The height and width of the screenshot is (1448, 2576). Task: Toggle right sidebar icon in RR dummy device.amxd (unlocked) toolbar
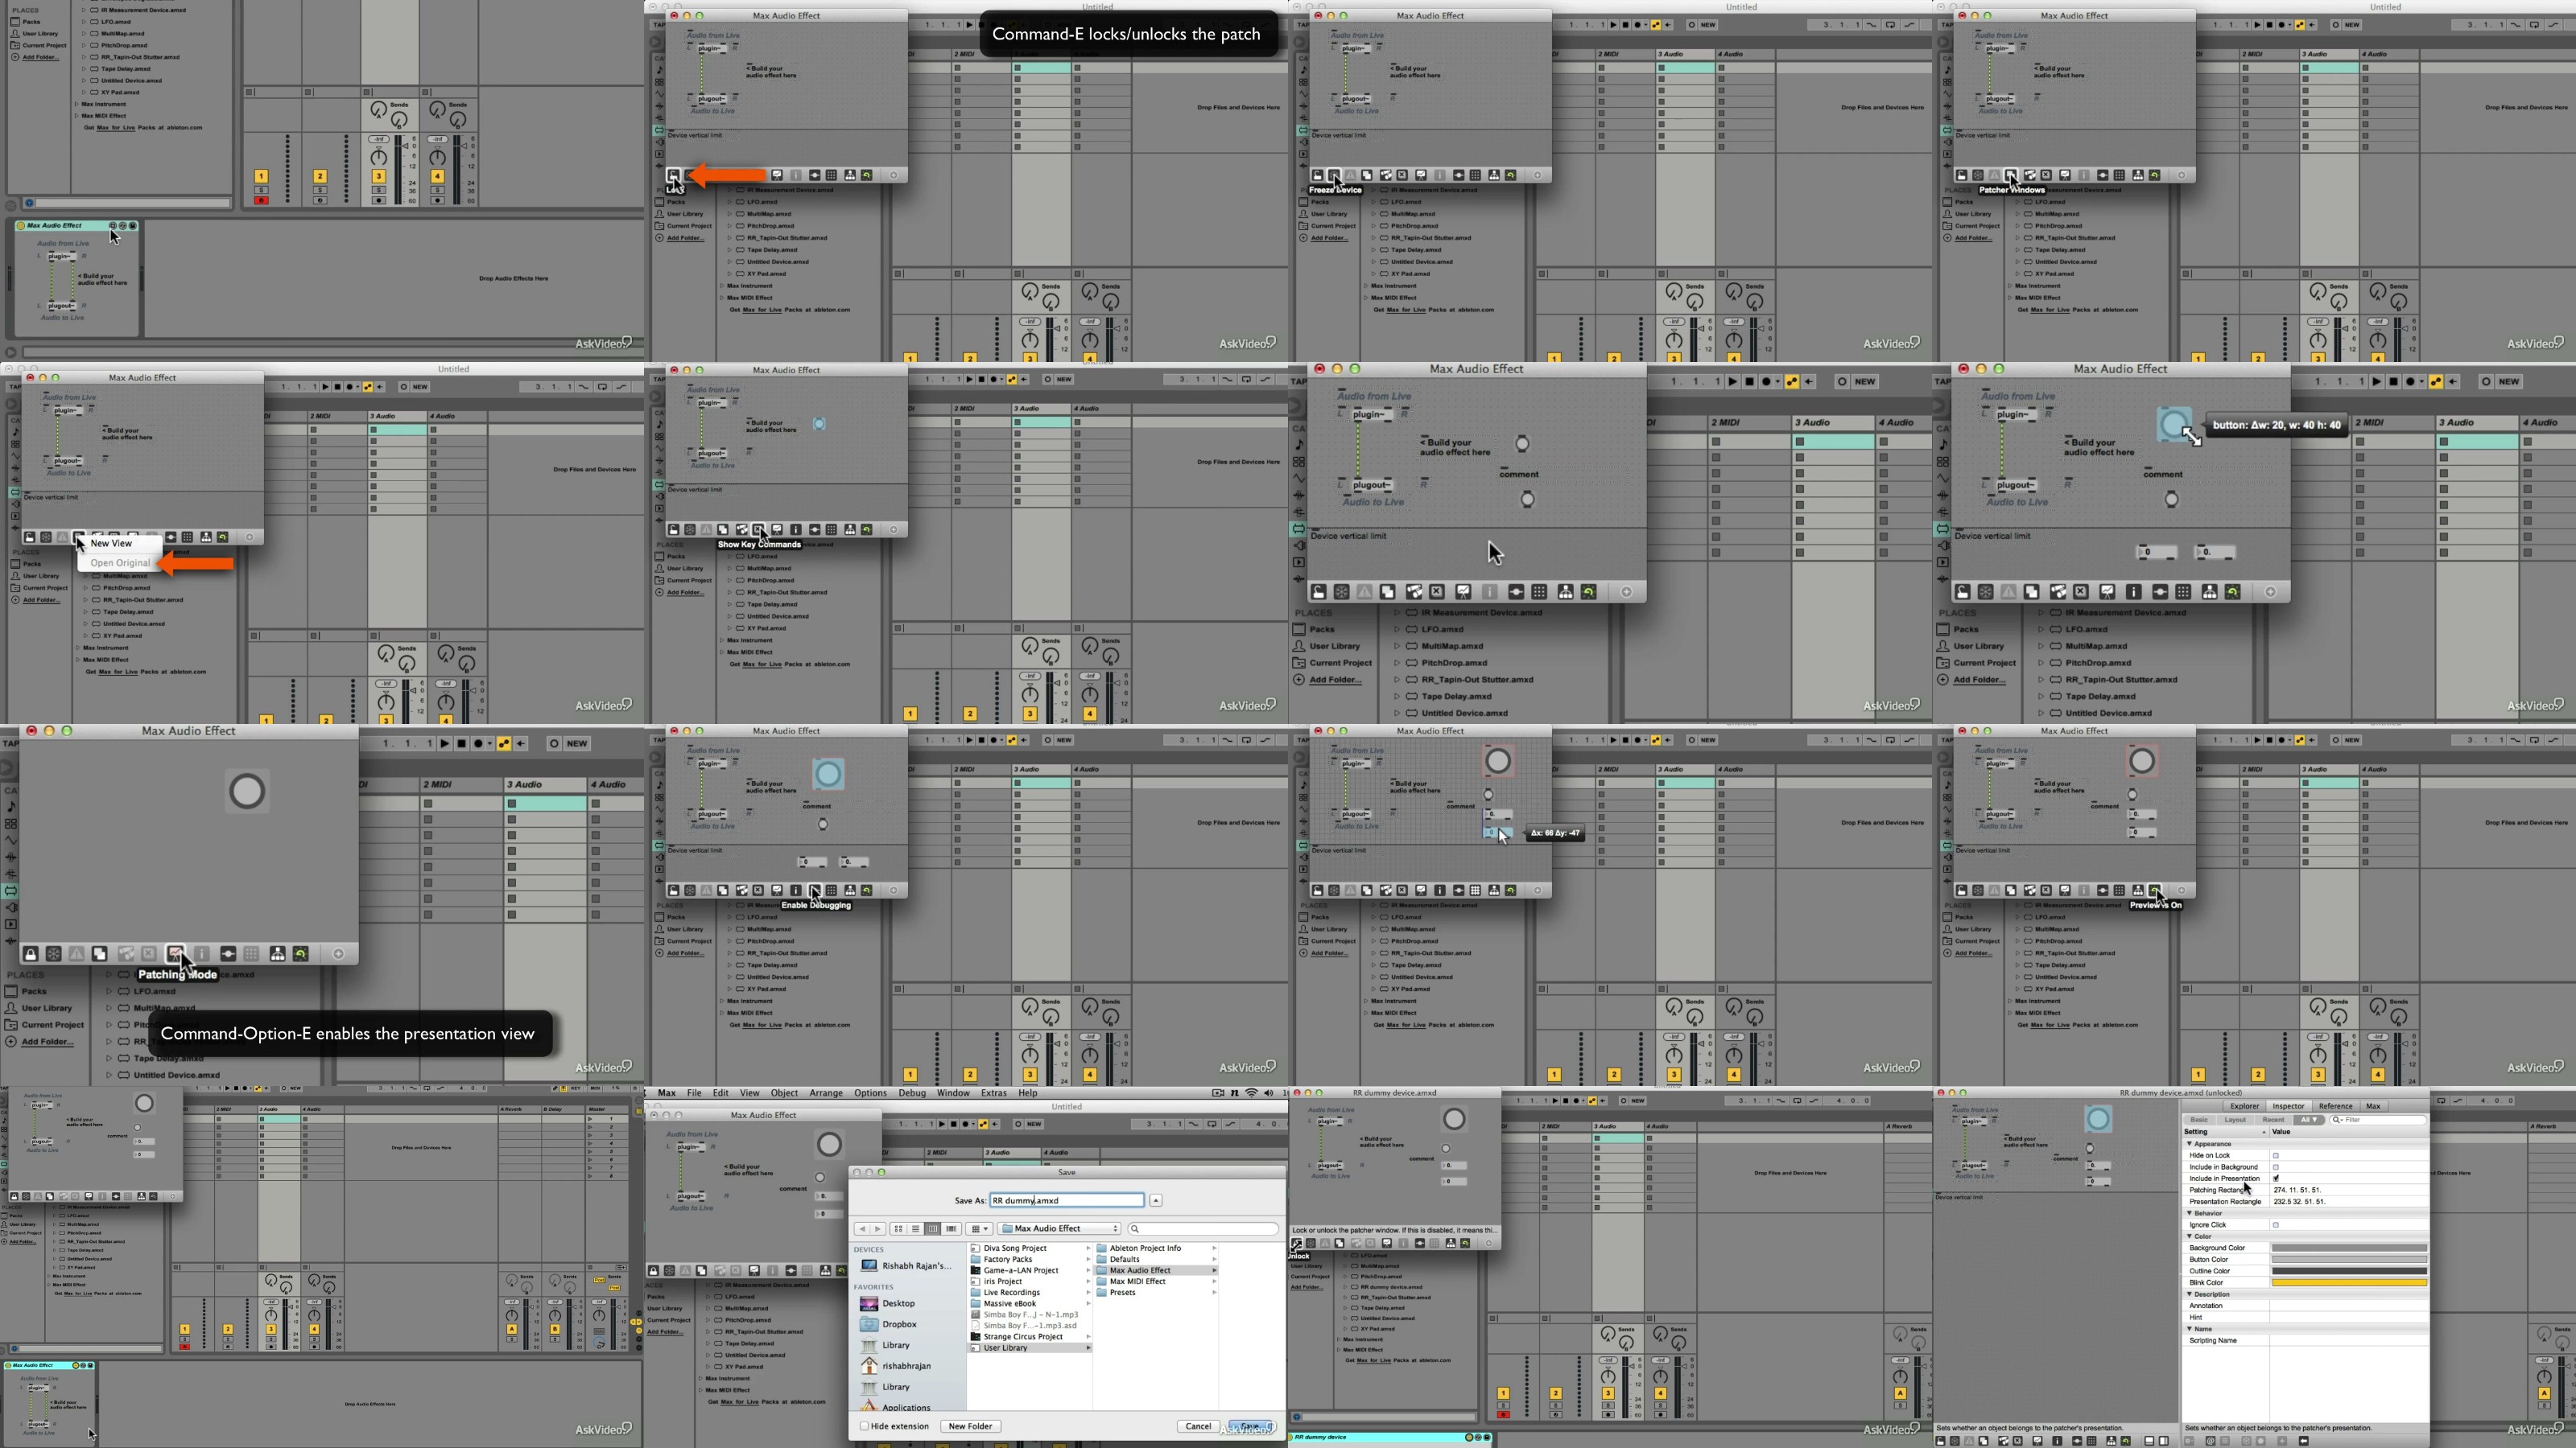tap(2164, 1441)
